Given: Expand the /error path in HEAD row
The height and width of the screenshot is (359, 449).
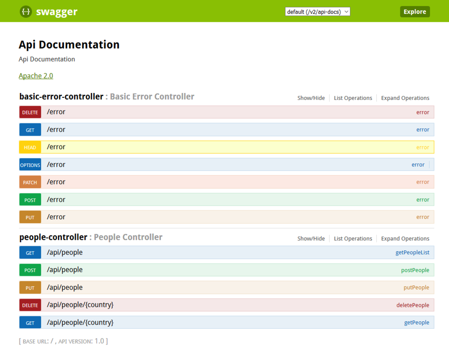Looking at the screenshot, I should click(56, 147).
